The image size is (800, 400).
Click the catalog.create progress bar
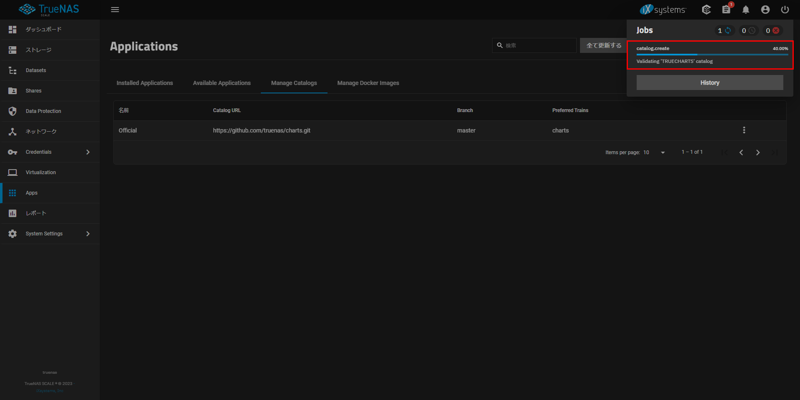pyautogui.click(x=712, y=55)
